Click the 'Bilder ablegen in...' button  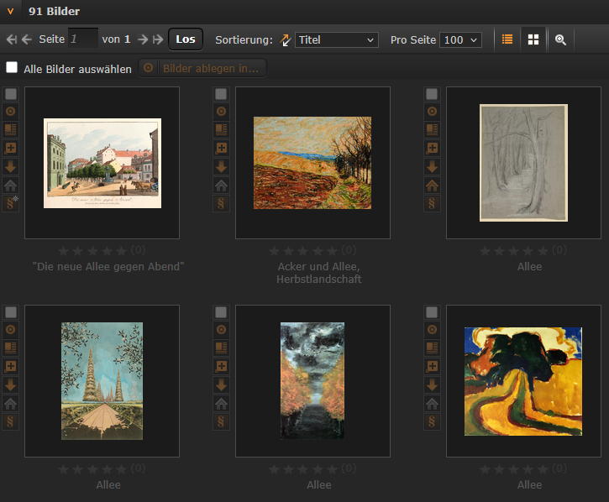(202, 68)
